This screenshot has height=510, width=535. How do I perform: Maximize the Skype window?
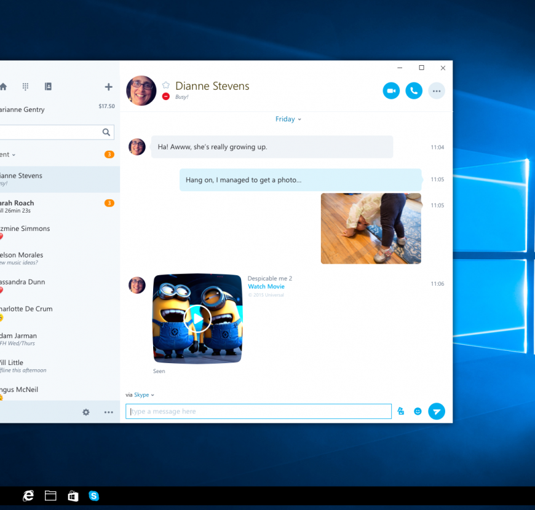click(422, 68)
